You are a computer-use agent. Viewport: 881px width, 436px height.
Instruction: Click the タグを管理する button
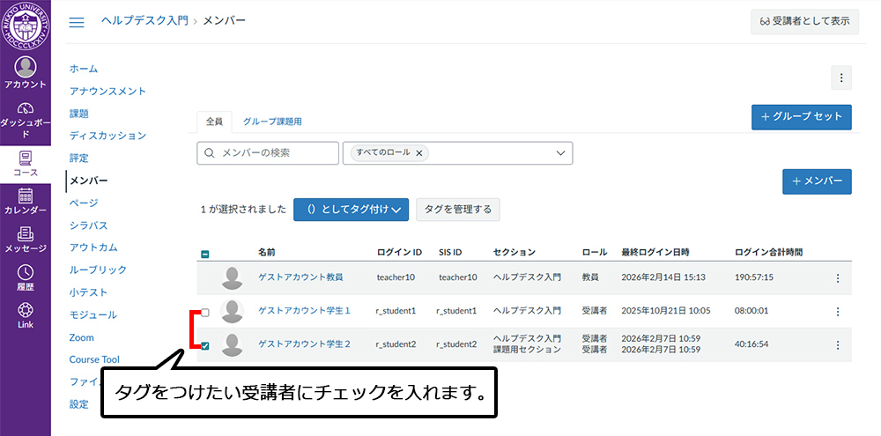pyautogui.click(x=458, y=210)
